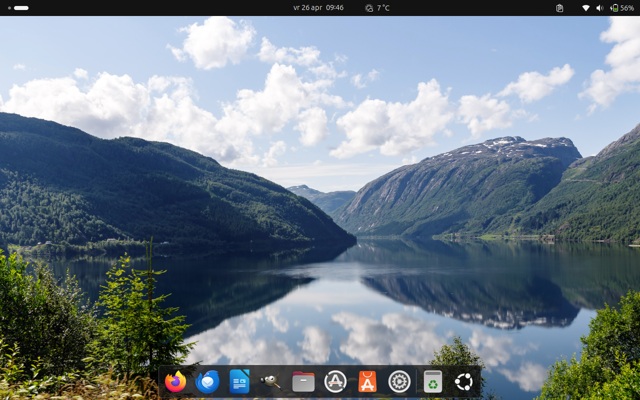Open the clipboard indicator in top bar

[560, 8]
